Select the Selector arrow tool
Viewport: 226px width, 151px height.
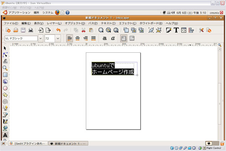(5, 48)
